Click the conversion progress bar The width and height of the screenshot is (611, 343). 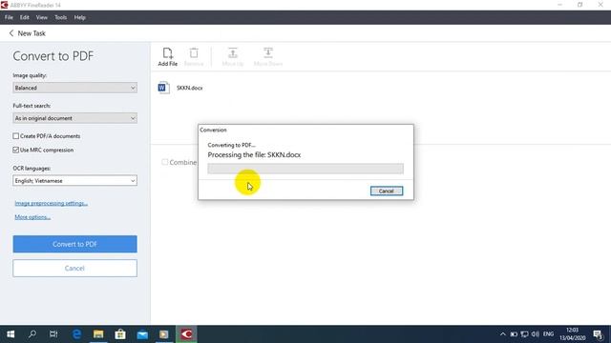tap(305, 169)
